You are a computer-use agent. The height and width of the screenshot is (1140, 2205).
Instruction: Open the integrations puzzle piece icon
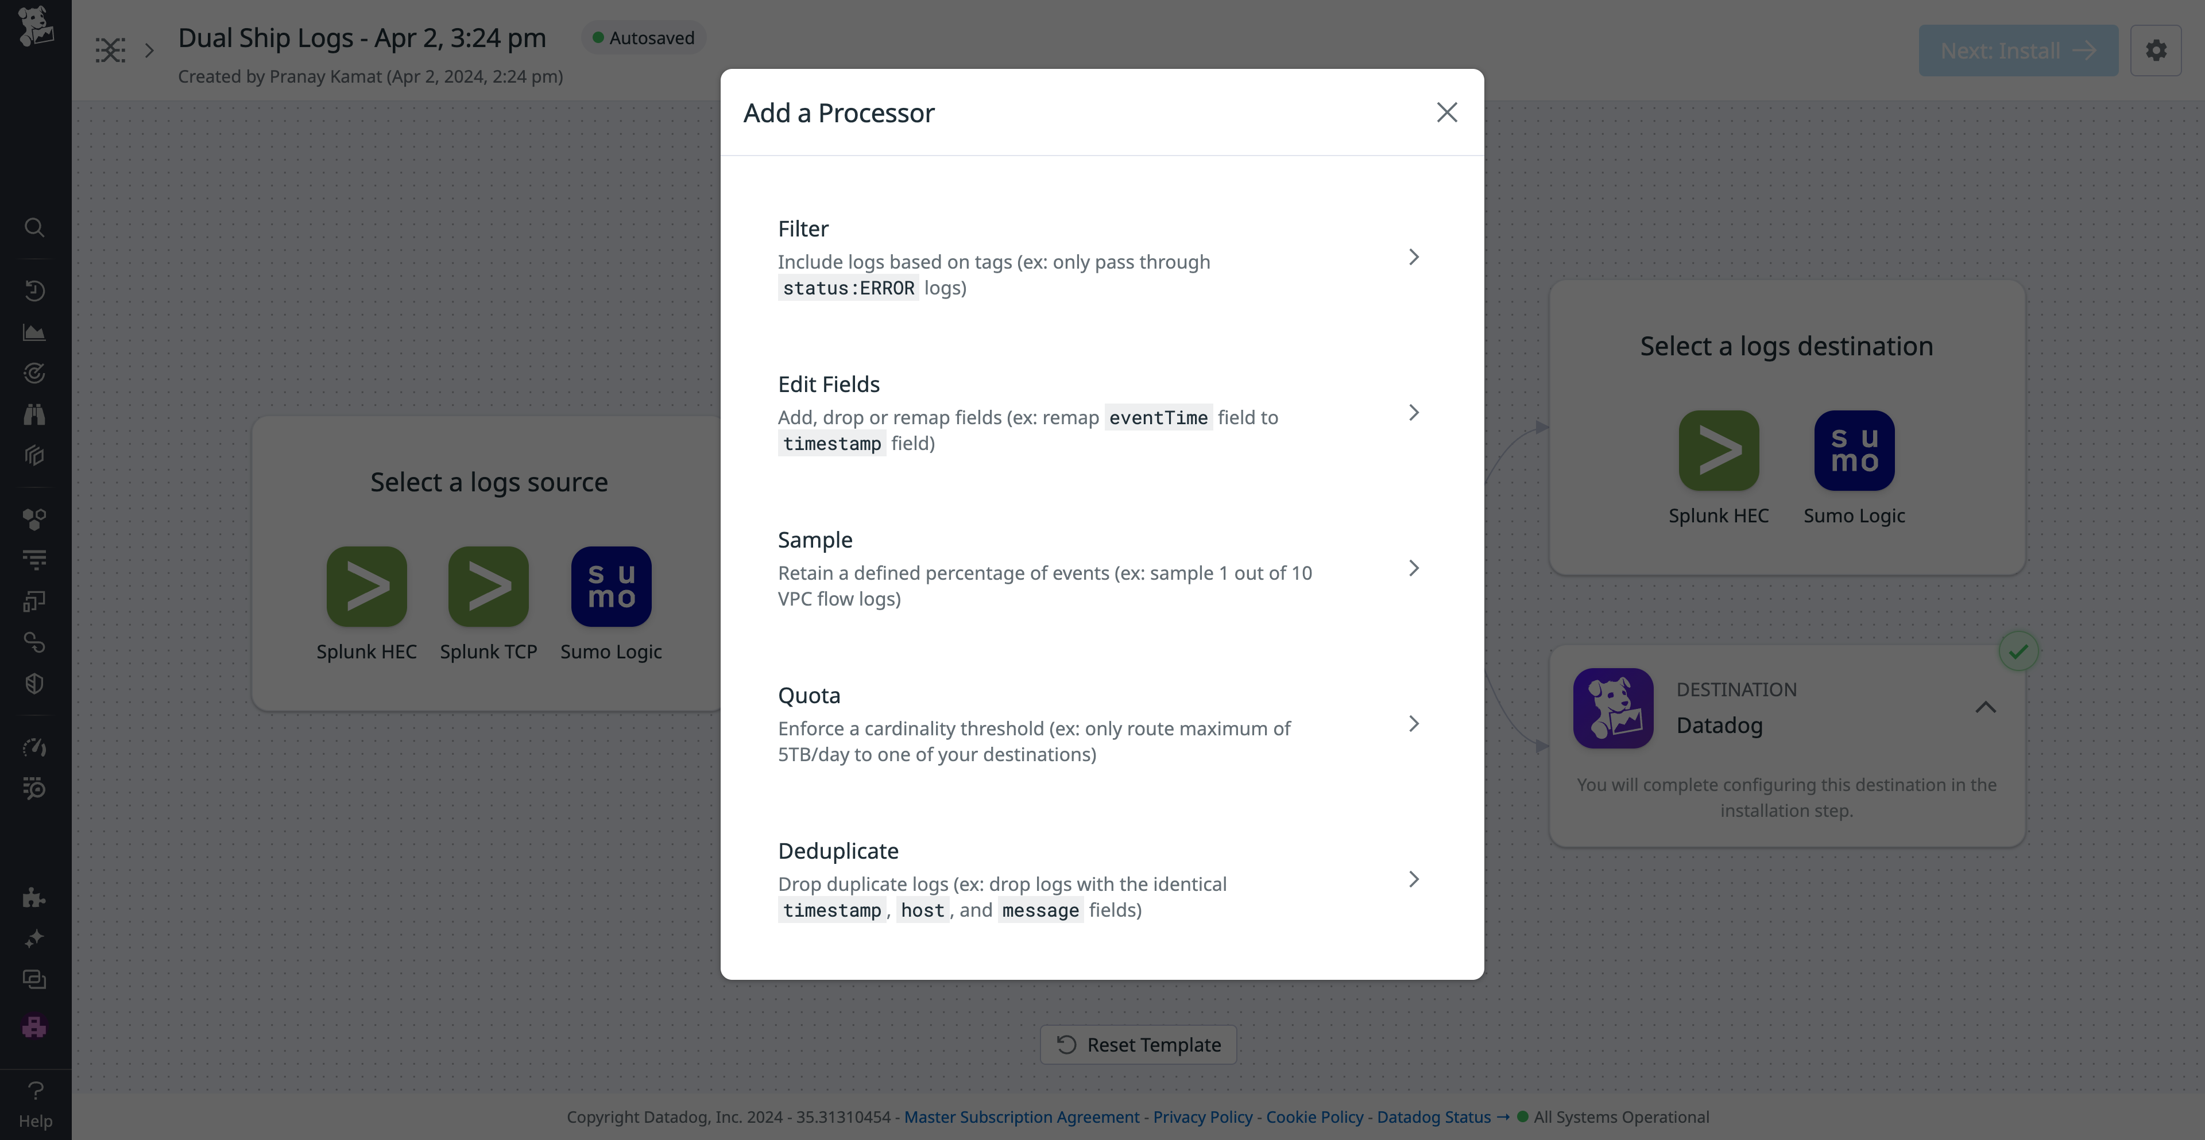tap(34, 897)
